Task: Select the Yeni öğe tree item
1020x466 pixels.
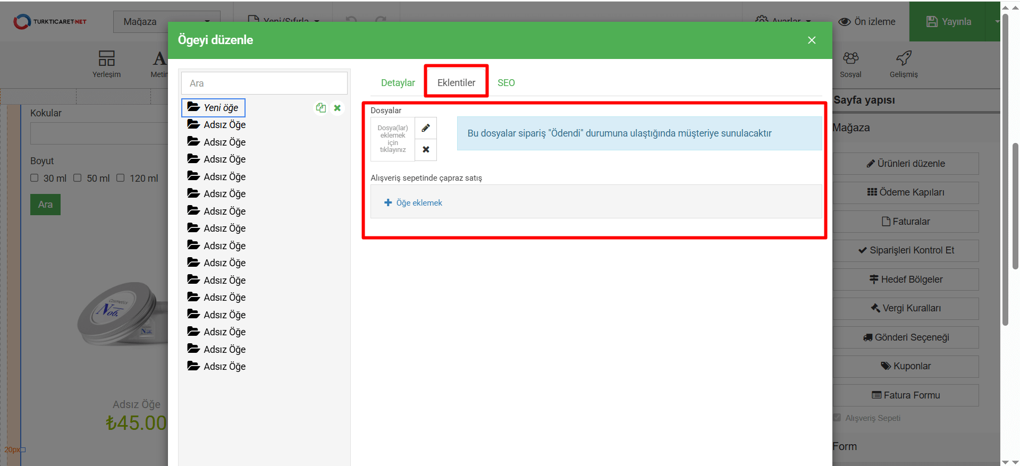Action: click(x=213, y=107)
